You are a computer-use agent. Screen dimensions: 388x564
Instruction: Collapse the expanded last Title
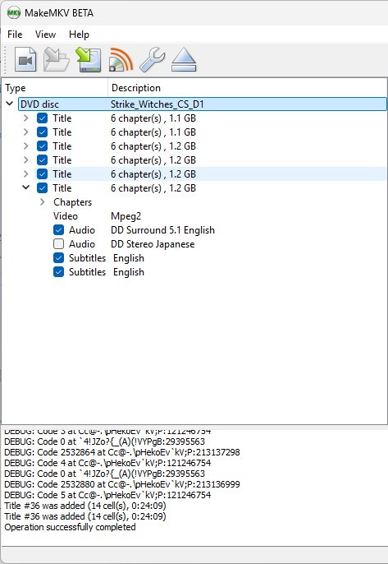(26, 187)
